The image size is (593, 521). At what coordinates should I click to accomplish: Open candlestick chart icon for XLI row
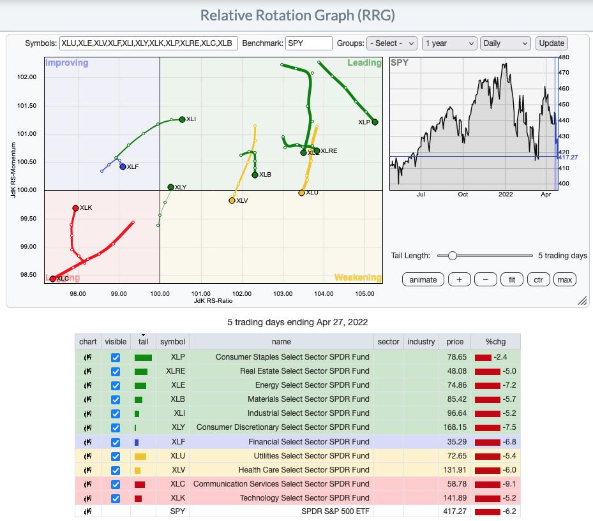(x=87, y=413)
